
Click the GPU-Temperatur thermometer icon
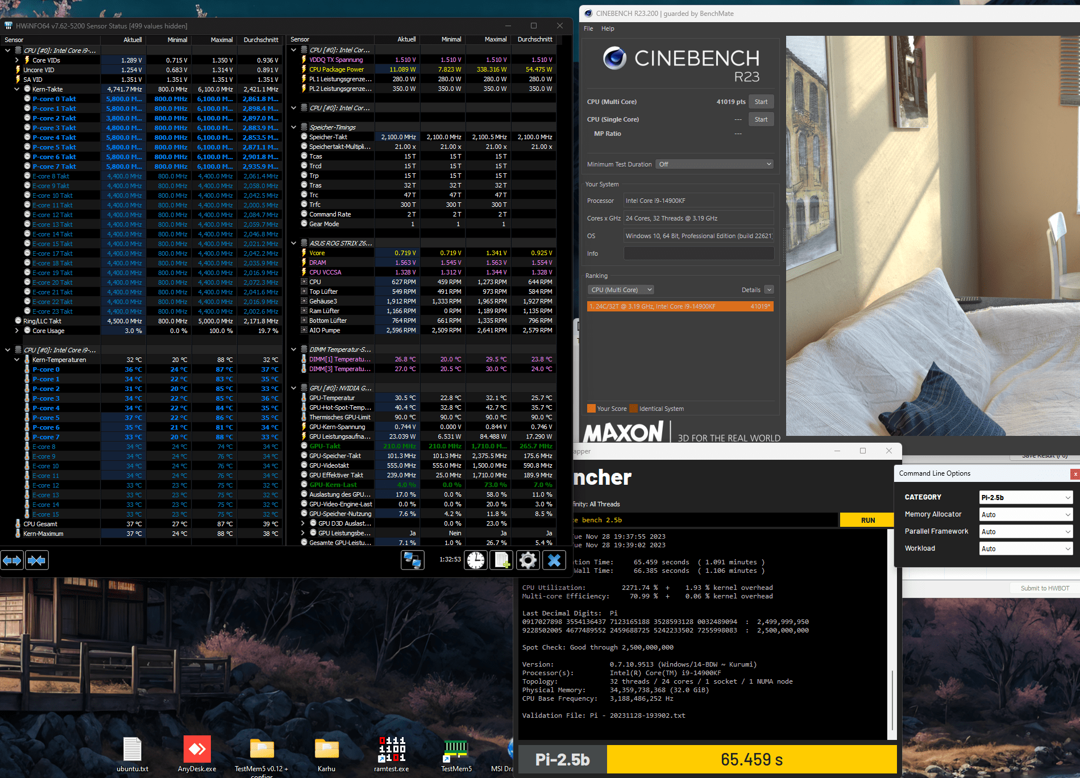[x=304, y=398]
